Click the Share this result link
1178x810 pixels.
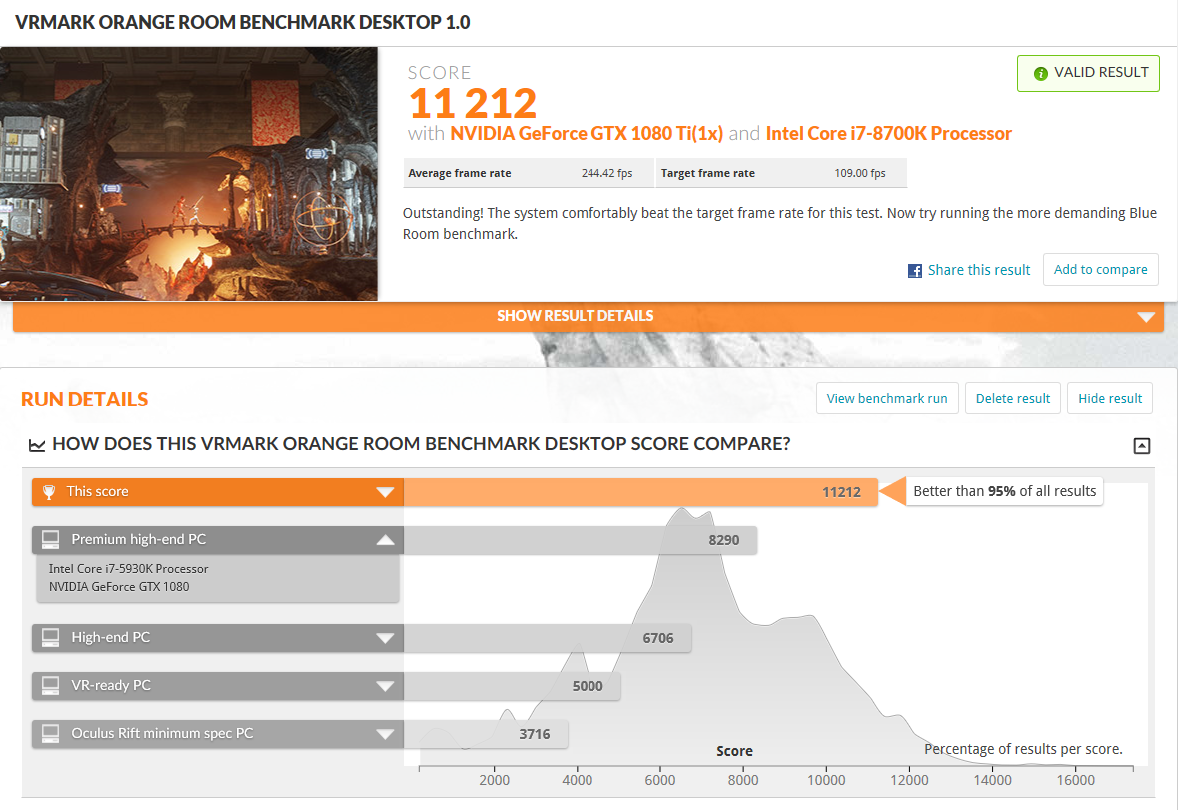[x=979, y=270]
